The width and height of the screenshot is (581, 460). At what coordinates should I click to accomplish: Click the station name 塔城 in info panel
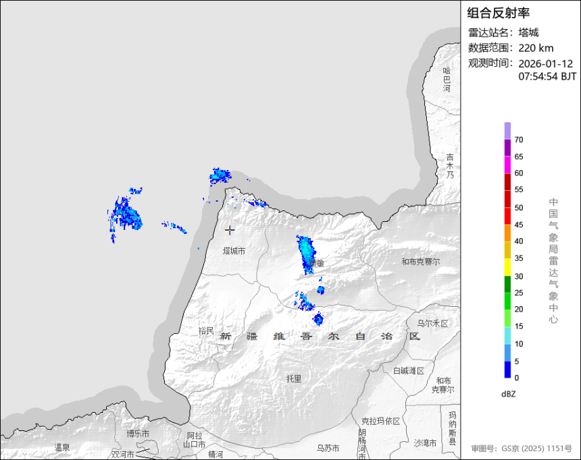point(528,32)
